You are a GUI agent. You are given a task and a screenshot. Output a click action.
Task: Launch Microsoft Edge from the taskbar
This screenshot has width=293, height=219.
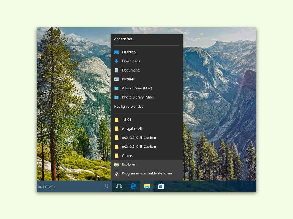[x=133, y=186]
